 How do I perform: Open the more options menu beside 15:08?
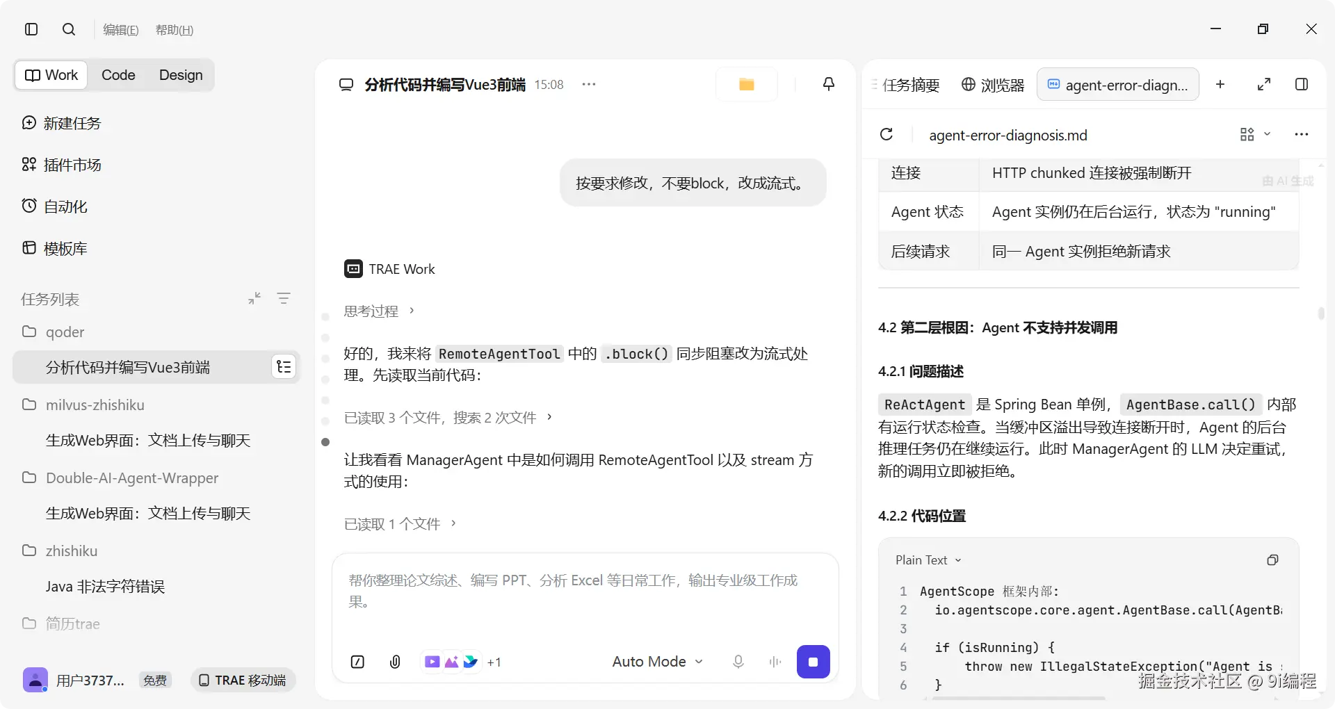pyautogui.click(x=589, y=84)
